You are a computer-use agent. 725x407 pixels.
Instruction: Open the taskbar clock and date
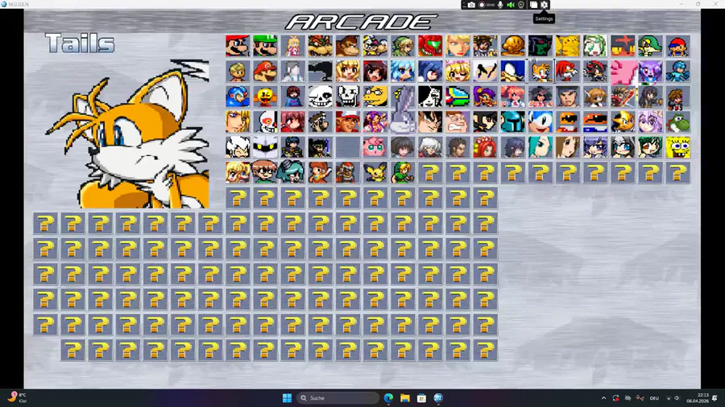698,398
